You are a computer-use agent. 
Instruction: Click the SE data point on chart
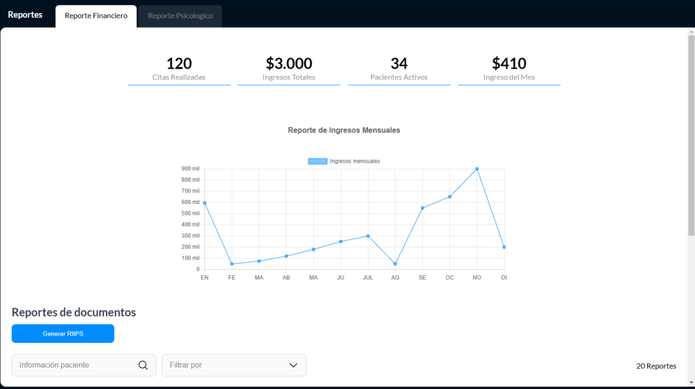point(422,208)
